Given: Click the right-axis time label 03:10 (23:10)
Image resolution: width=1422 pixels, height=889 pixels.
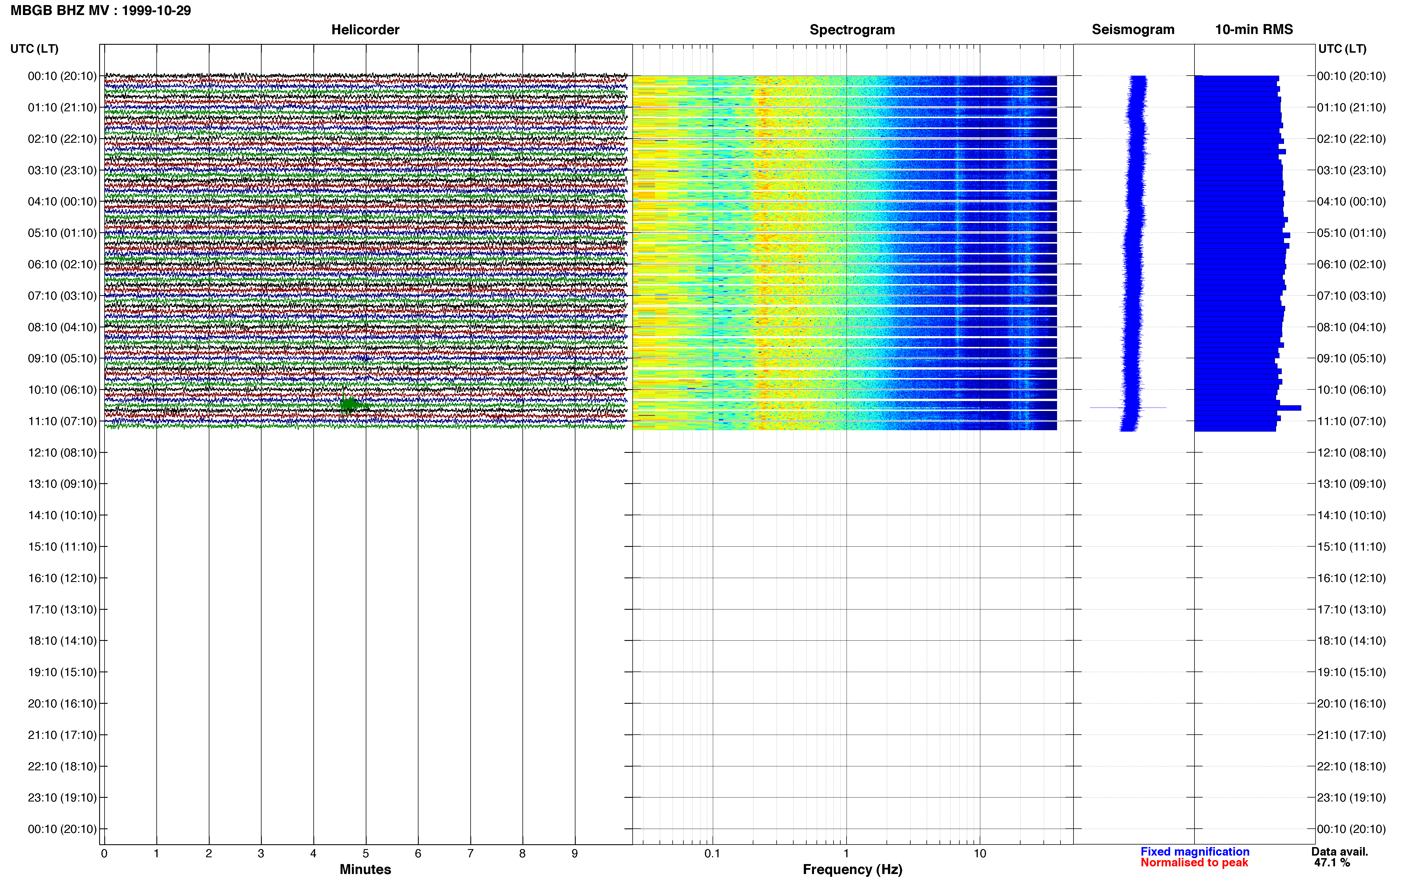Looking at the screenshot, I should click(1351, 170).
